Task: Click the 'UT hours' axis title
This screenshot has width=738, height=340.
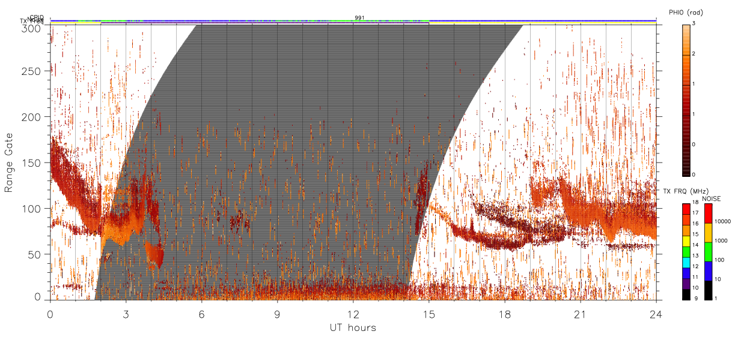Action: (353, 328)
